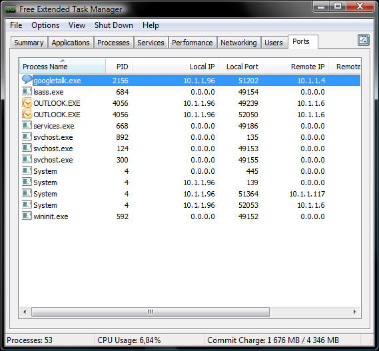
Task: Click the googletalk.exe chat bubble icon
Action: coord(27,79)
